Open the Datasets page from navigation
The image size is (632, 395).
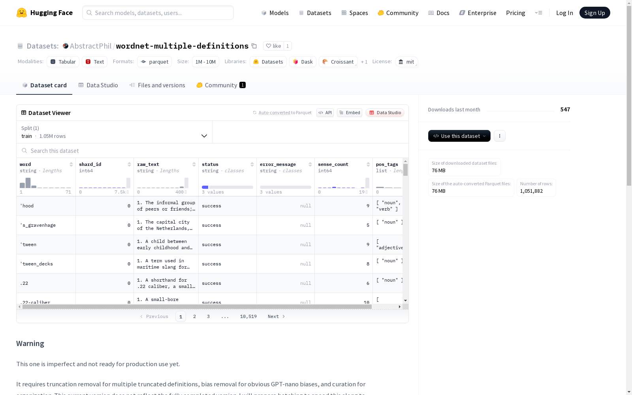315,13
